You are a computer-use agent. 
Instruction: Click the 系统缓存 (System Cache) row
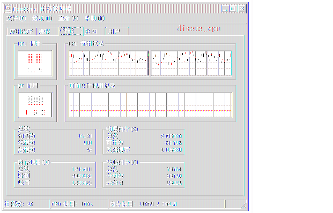coord(144,150)
